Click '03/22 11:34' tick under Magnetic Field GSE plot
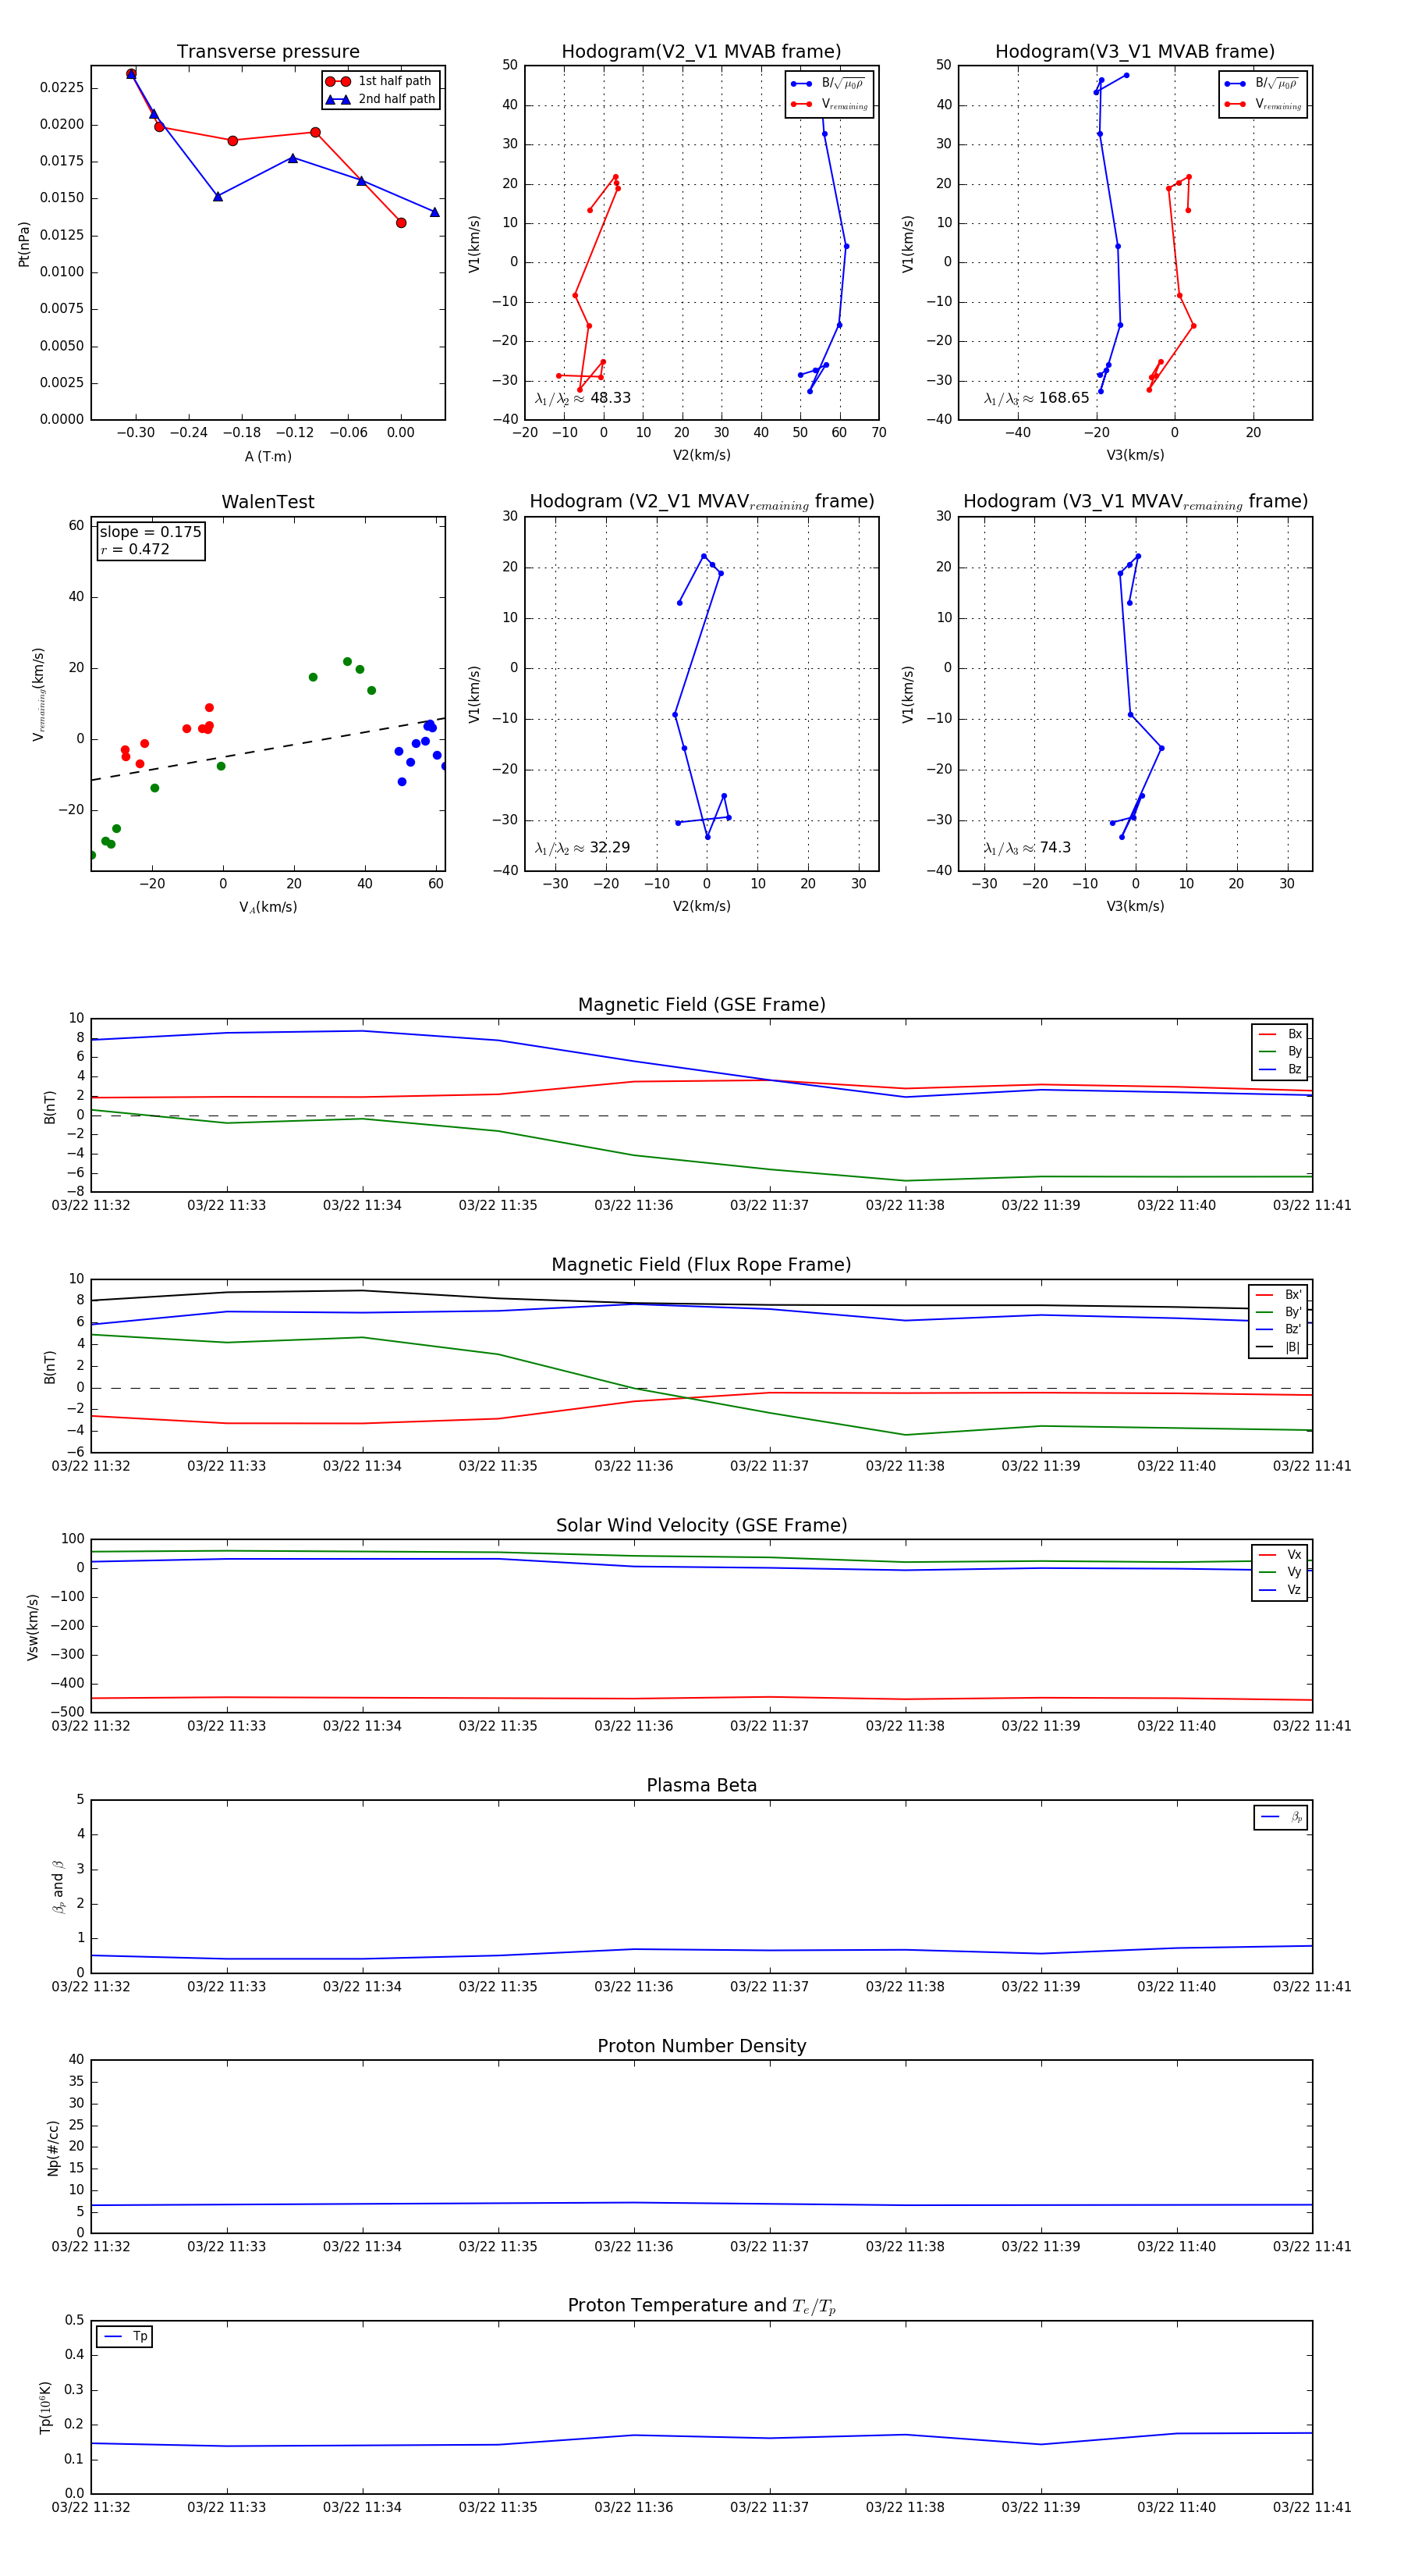Image resolution: width=1404 pixels, height=2576 pixels. click(362, 1206)
